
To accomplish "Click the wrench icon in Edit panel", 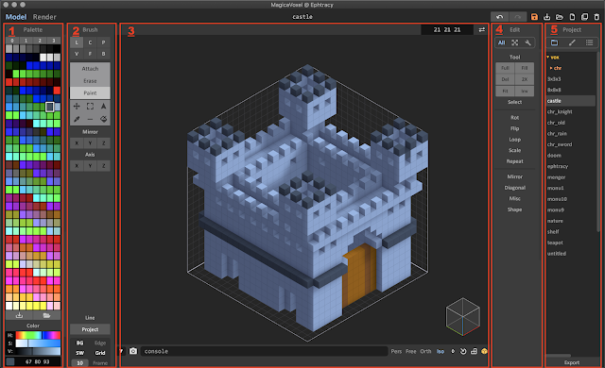I will click(527, 42).
